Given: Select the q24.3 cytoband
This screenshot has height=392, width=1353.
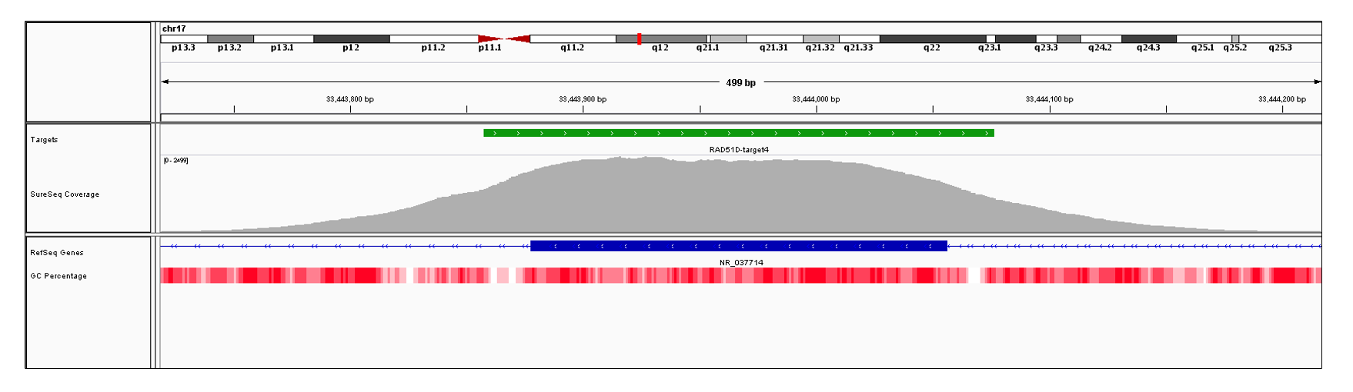Looking at the screenshot, I should click(x=1149, y=38).
